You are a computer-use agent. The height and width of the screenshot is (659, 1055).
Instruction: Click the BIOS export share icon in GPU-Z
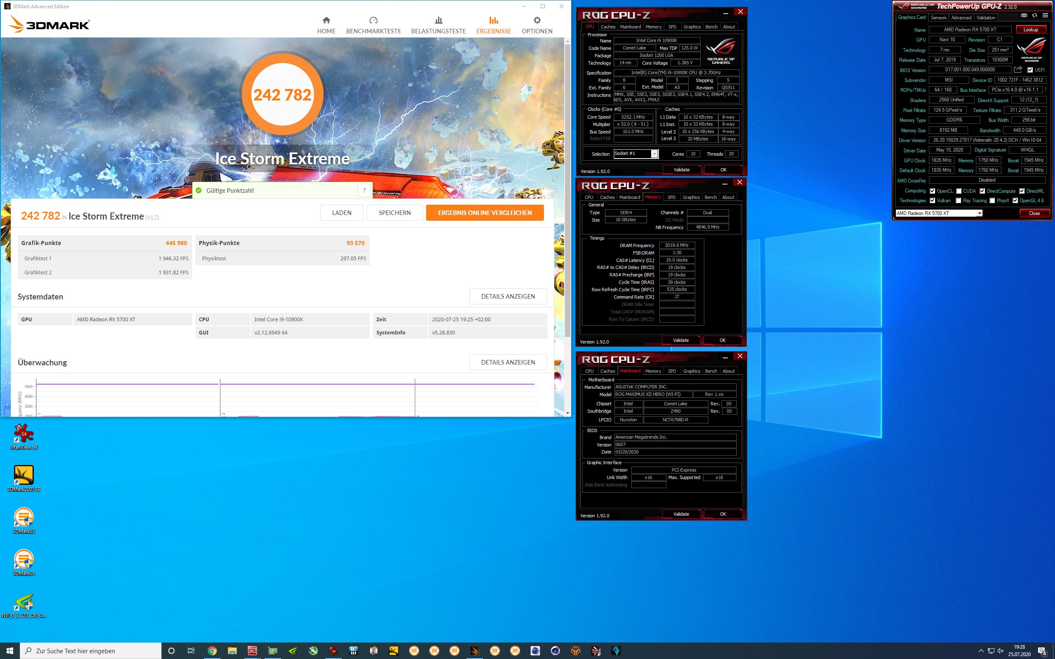[x=1018, y=70]
